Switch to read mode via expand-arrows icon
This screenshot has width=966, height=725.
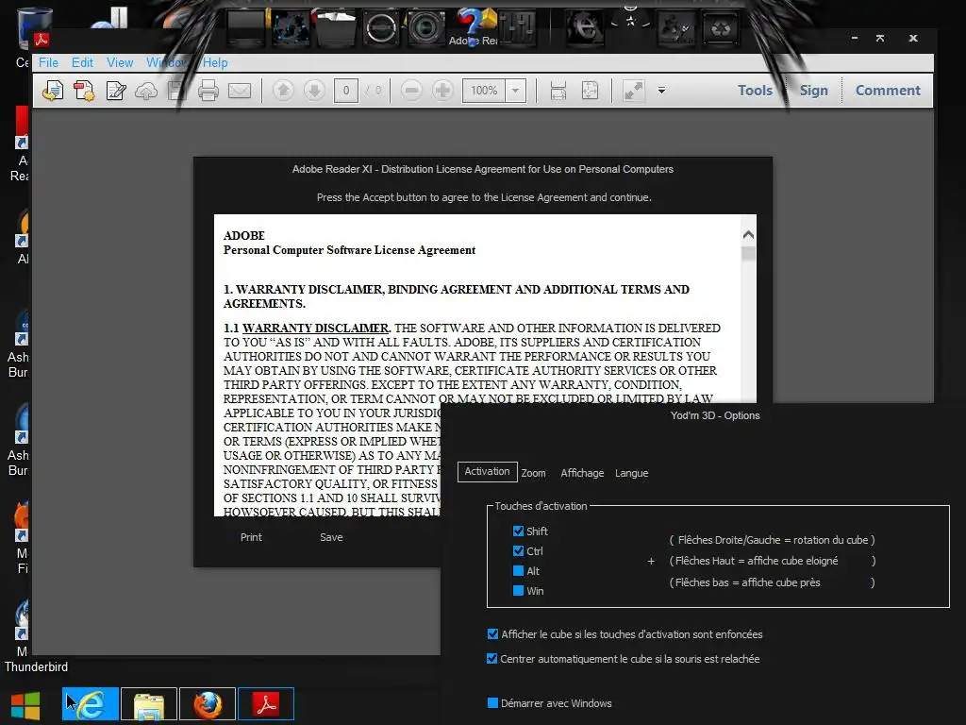pos(633,91)
